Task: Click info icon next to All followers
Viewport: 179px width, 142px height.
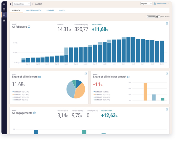Action: [29, 27]
